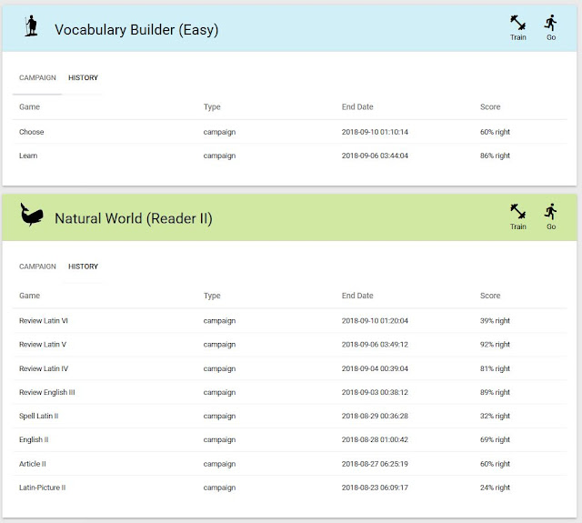The height and width of the screenshot is (523, 582).
Task: Click Vocabulary Builder (Easy) title
Action: [136, 30]
